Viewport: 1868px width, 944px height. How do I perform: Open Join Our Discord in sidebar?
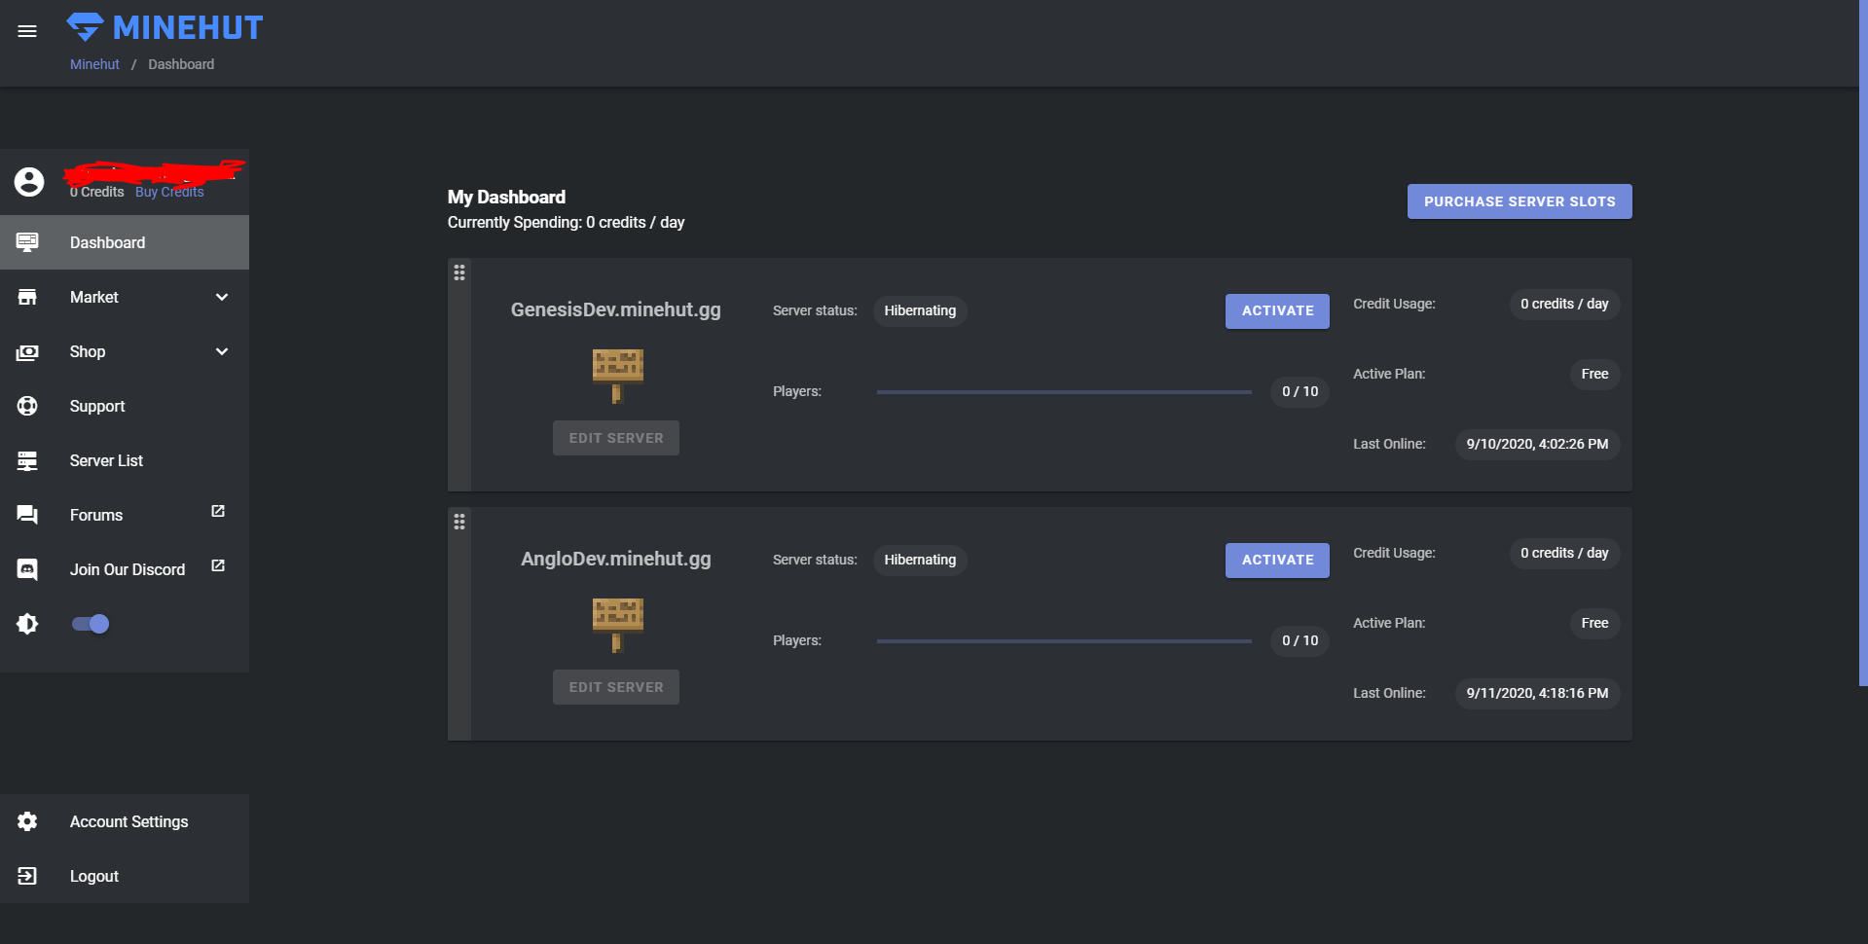click(125, 569)
